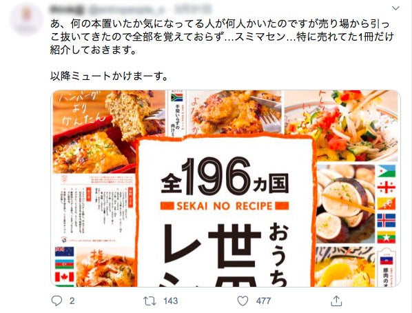Click the Myanmar flag with white star

[387, 237]
